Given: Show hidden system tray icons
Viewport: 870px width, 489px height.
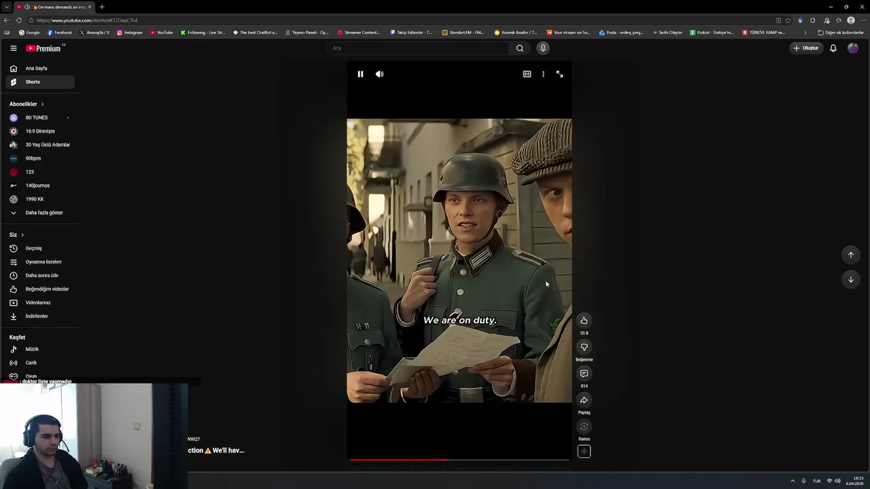Looking at the screenshot, I should [x=793, y=481].
